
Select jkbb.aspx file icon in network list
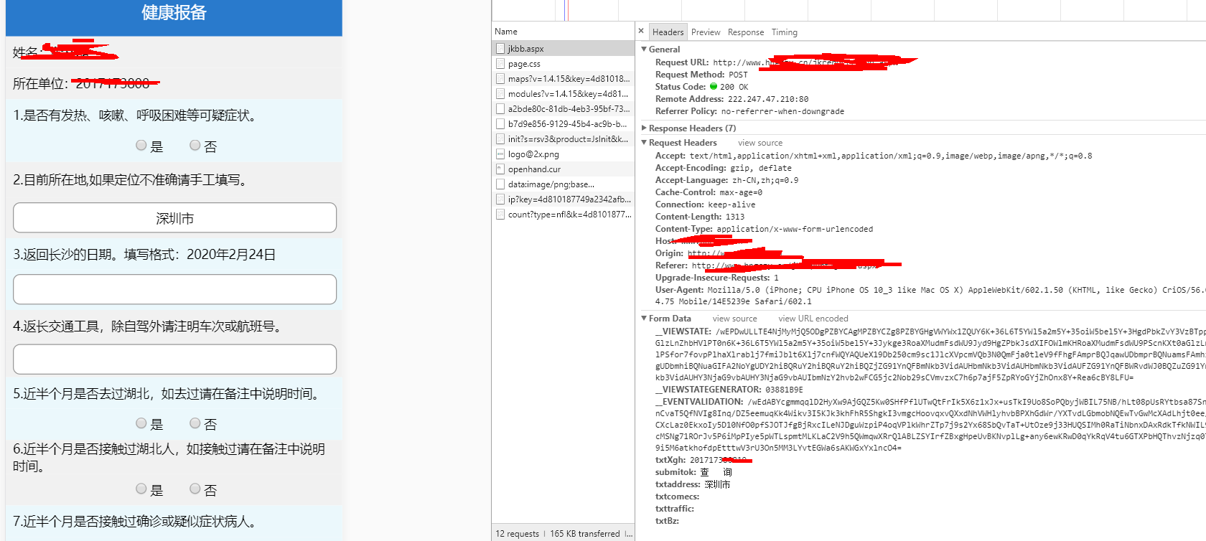[500, 49]
